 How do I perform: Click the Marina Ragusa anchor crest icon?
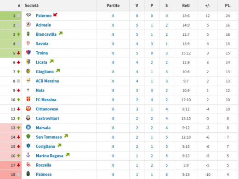click(28, 155)
